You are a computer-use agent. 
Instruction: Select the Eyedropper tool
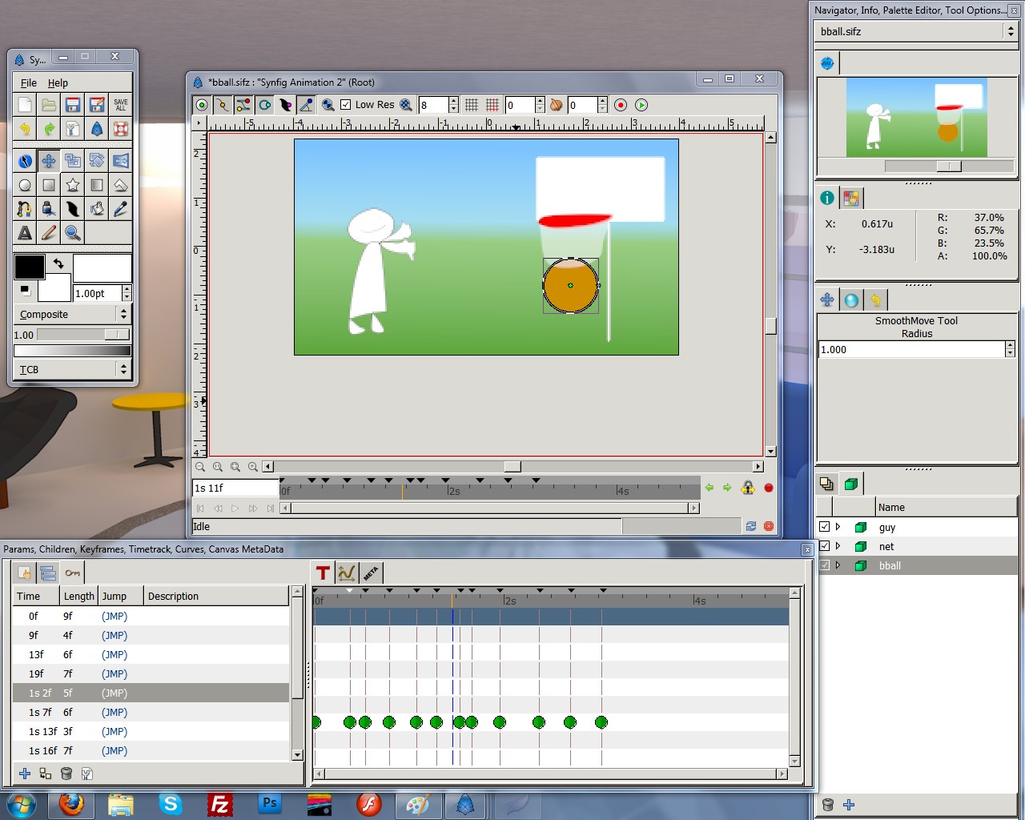121,209
